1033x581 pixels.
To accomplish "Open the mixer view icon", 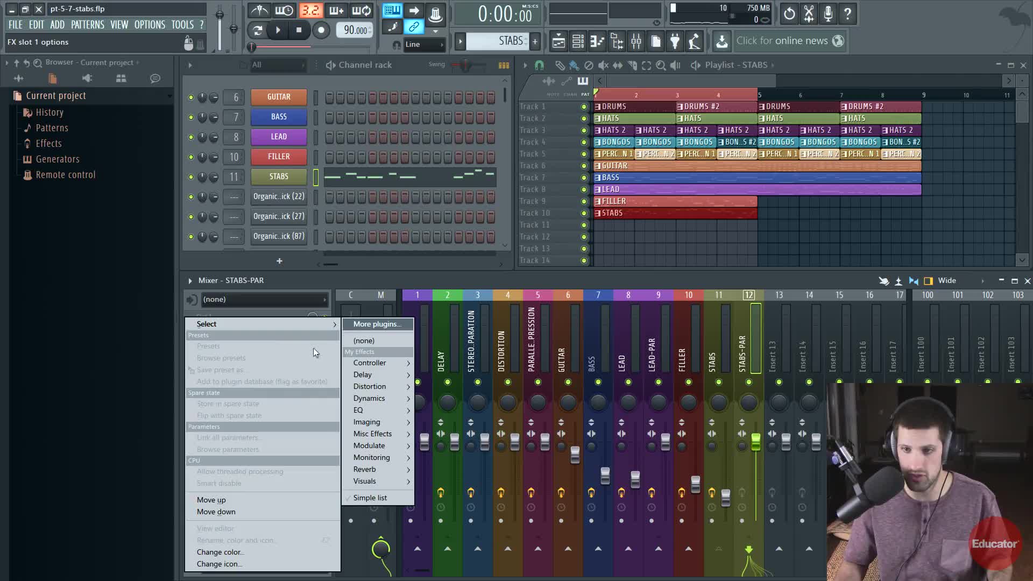I will point(636,41).
